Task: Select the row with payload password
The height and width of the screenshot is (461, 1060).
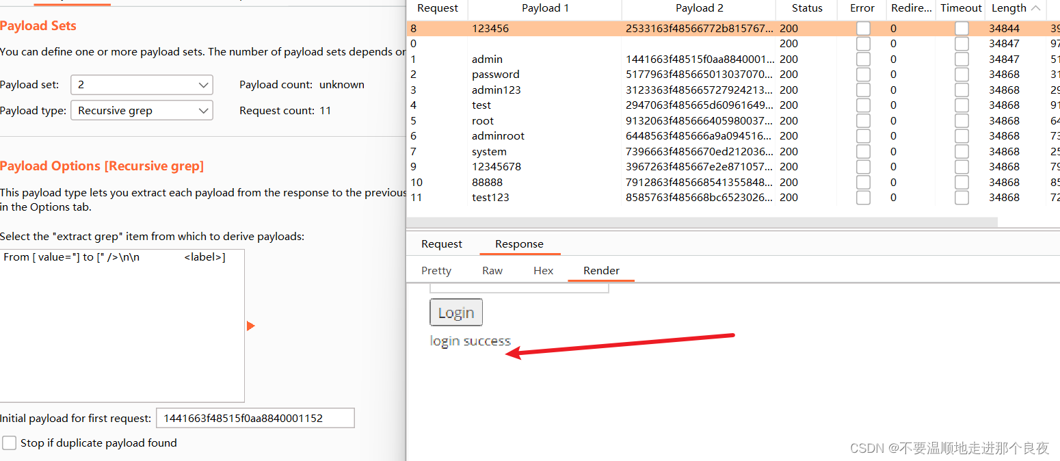Action: [x=733, y=75]
